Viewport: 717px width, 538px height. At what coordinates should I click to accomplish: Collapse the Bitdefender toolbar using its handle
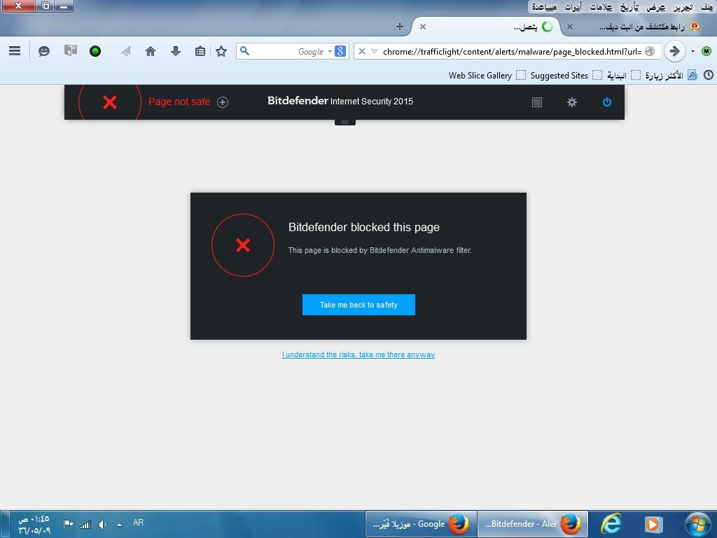(345, 122)
